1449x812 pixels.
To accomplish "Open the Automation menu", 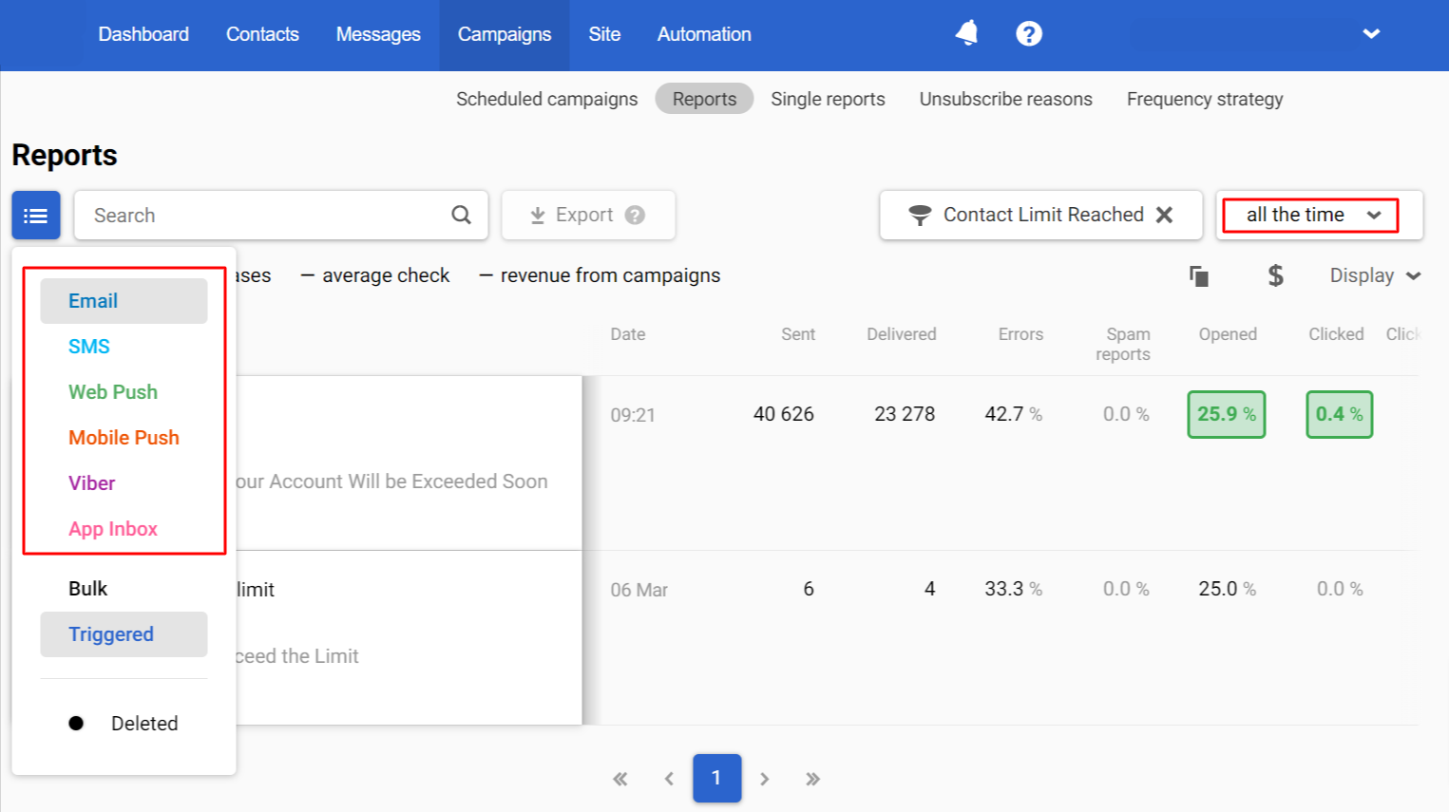I will click(704, 34).
